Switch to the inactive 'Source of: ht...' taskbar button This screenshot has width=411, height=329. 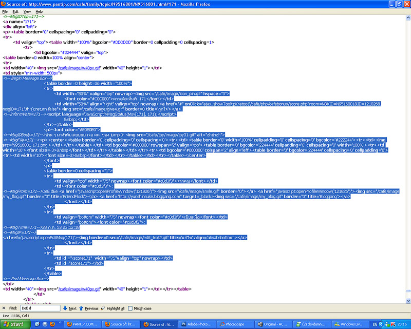tap(121, 324)
